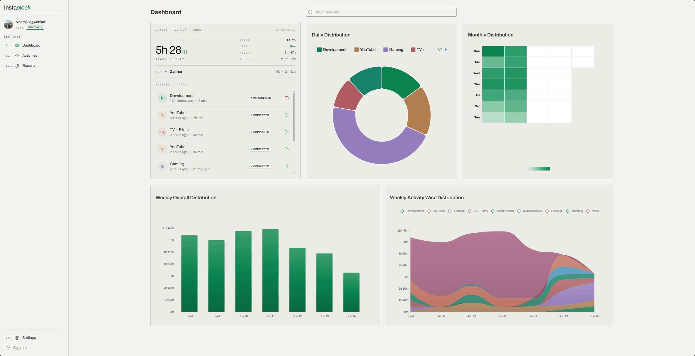Click the Gaming entry G avatar

pyautogui.click(x=162, y=166)
